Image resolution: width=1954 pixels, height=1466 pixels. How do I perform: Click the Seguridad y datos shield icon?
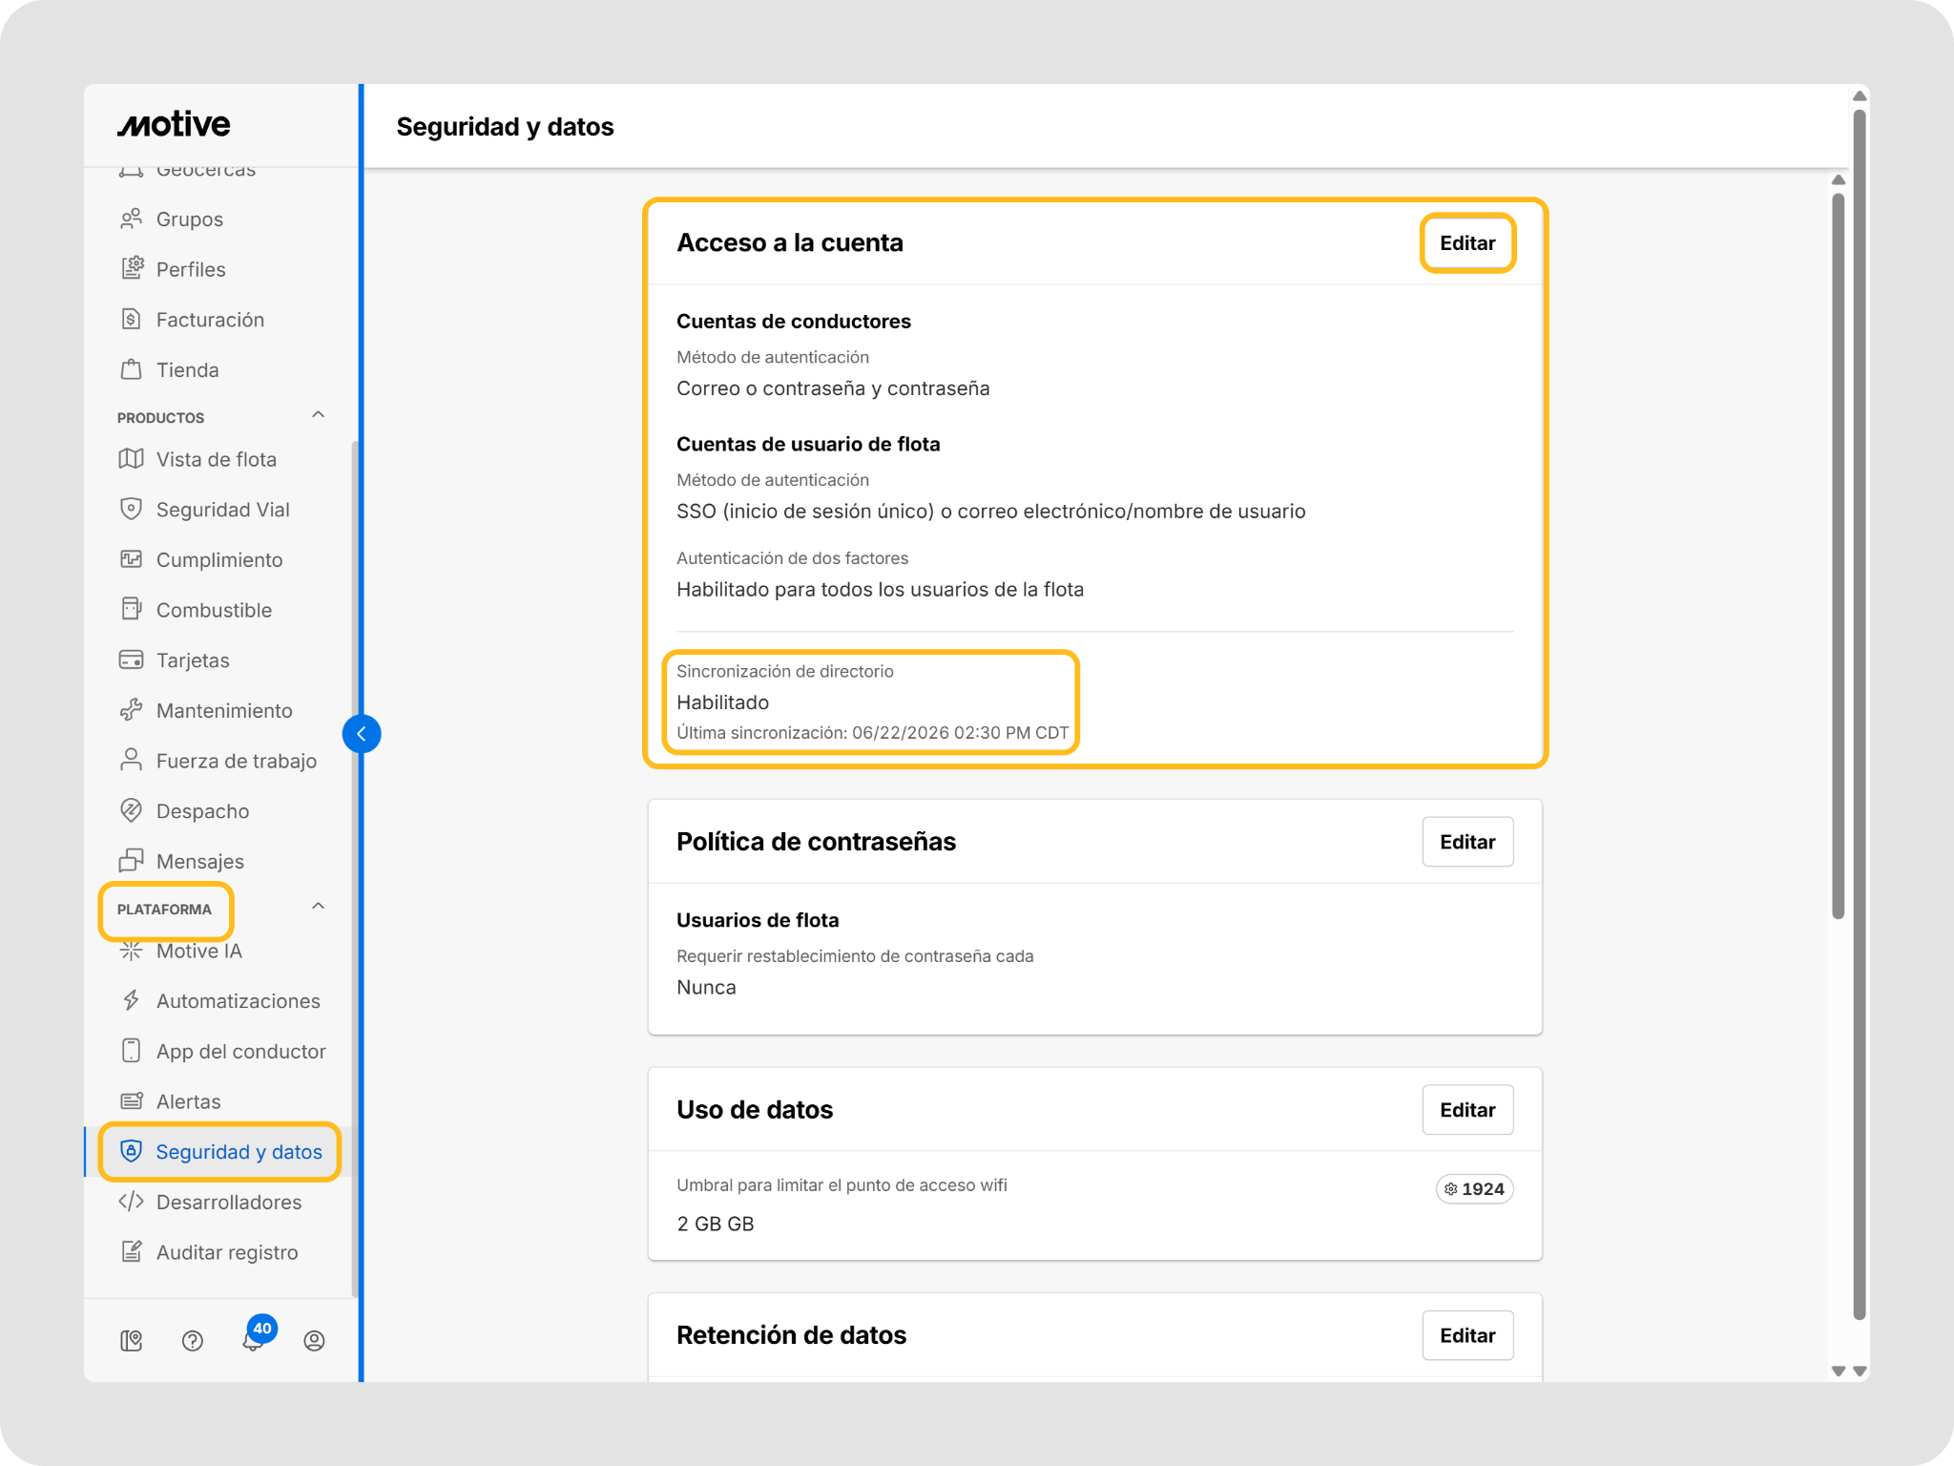[132, 1152]
